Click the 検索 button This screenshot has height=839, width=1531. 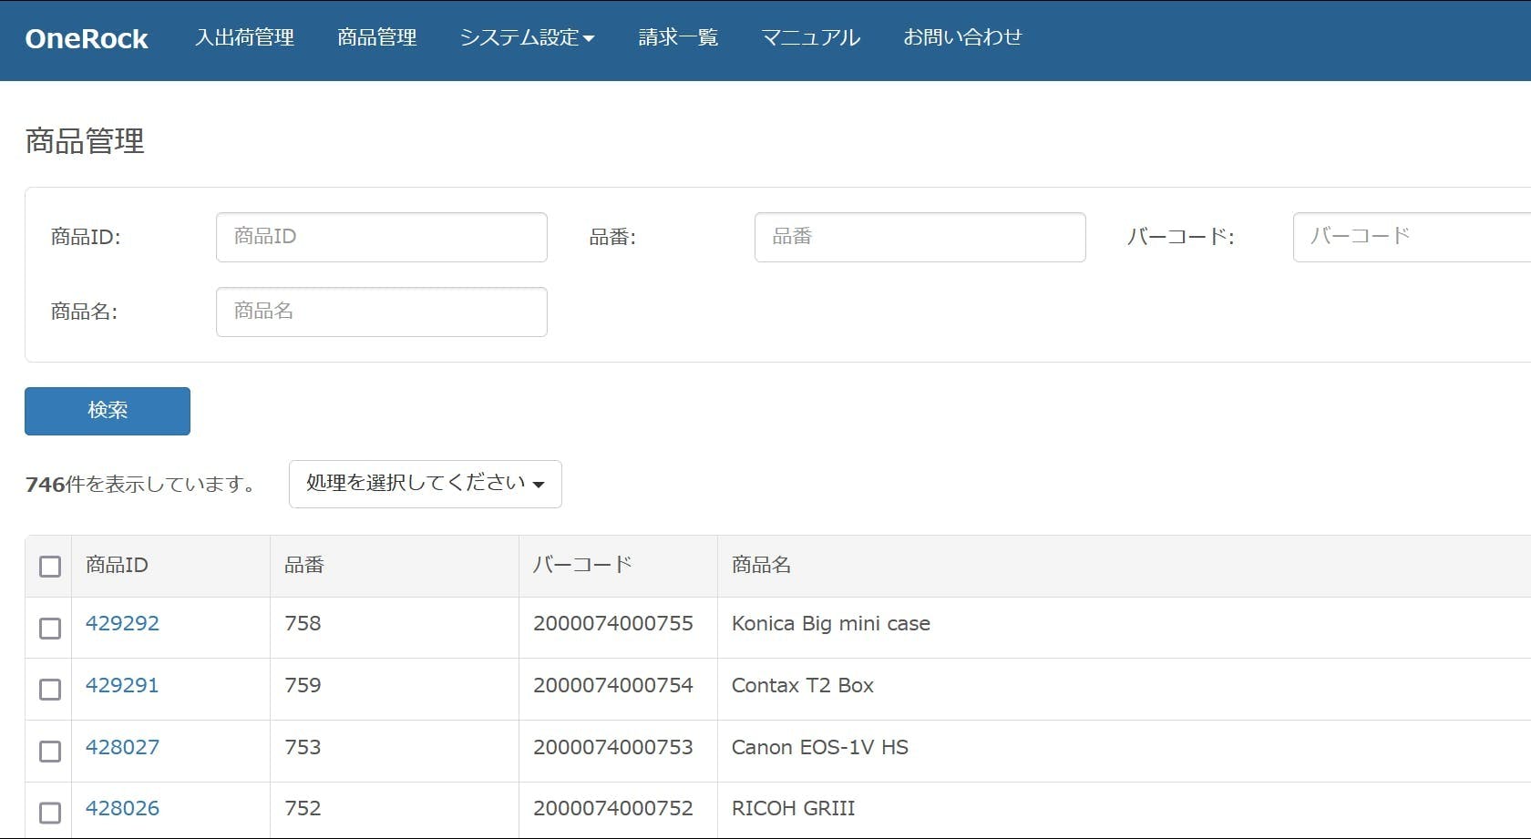coord(108,411)
